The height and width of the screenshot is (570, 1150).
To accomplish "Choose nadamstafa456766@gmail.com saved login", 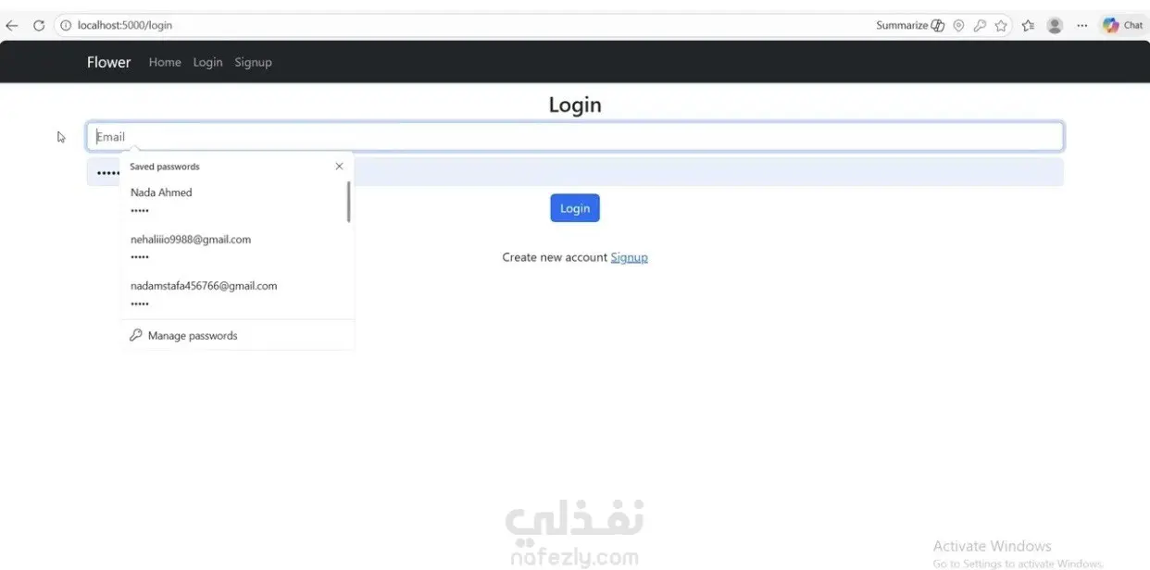I will coord(233,294).
